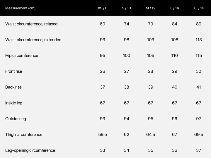Click the Waist circumference, relaxed row label
Viewport: 211px width, 158px height.
31,24
